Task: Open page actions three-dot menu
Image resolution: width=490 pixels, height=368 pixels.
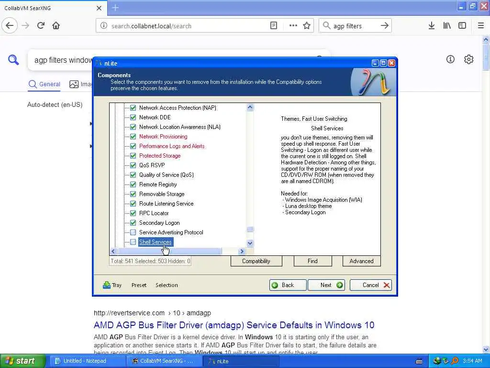Action: tap(293, 26)
